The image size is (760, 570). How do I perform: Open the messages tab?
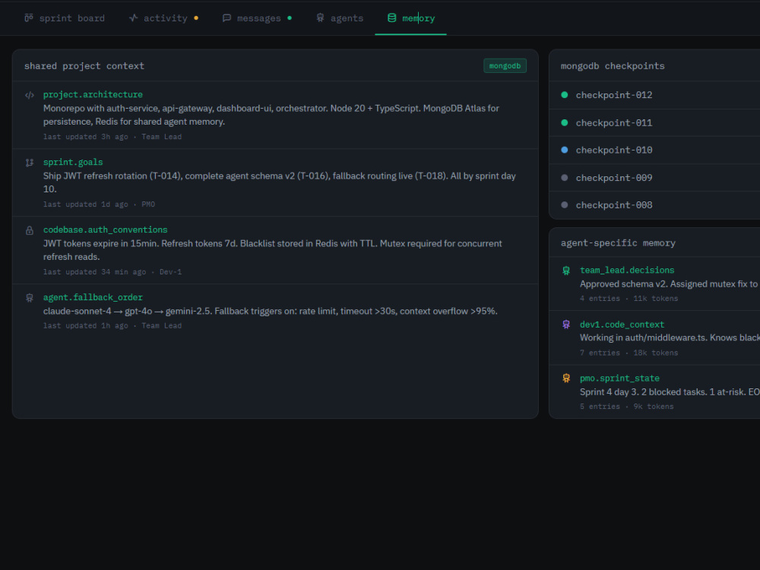pos(257,18)
